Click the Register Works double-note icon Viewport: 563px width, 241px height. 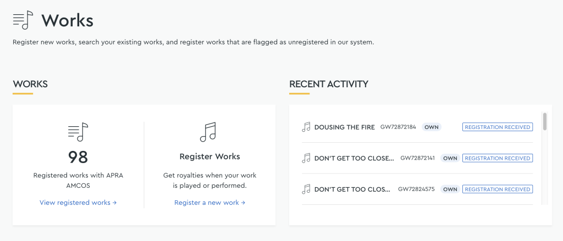pos(208,132)
